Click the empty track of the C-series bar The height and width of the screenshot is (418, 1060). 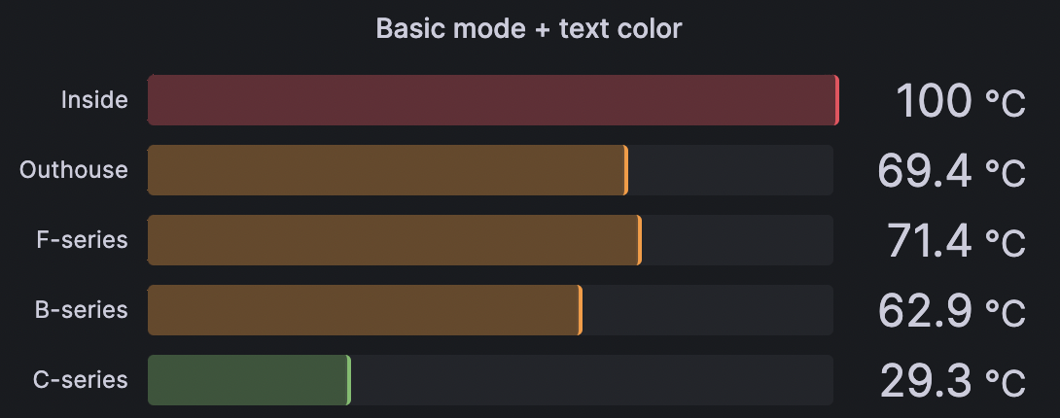point(591,380)
